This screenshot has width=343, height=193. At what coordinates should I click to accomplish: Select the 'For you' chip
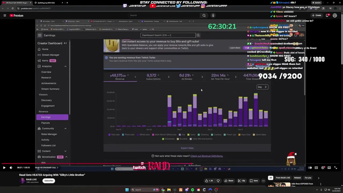click(308, 178)
